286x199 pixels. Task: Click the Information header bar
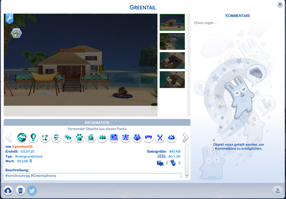coord(97,123)
